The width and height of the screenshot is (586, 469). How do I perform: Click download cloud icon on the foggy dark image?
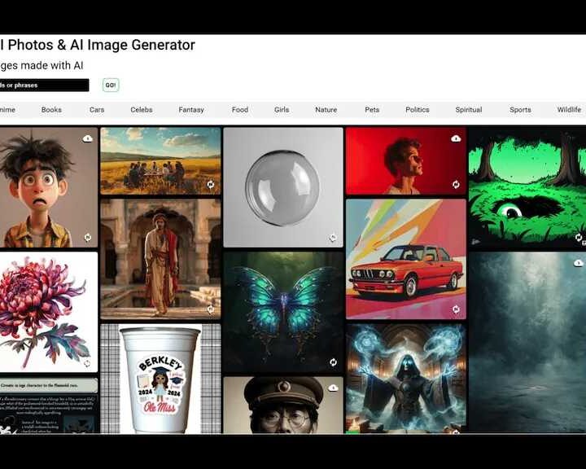[579, 263]
